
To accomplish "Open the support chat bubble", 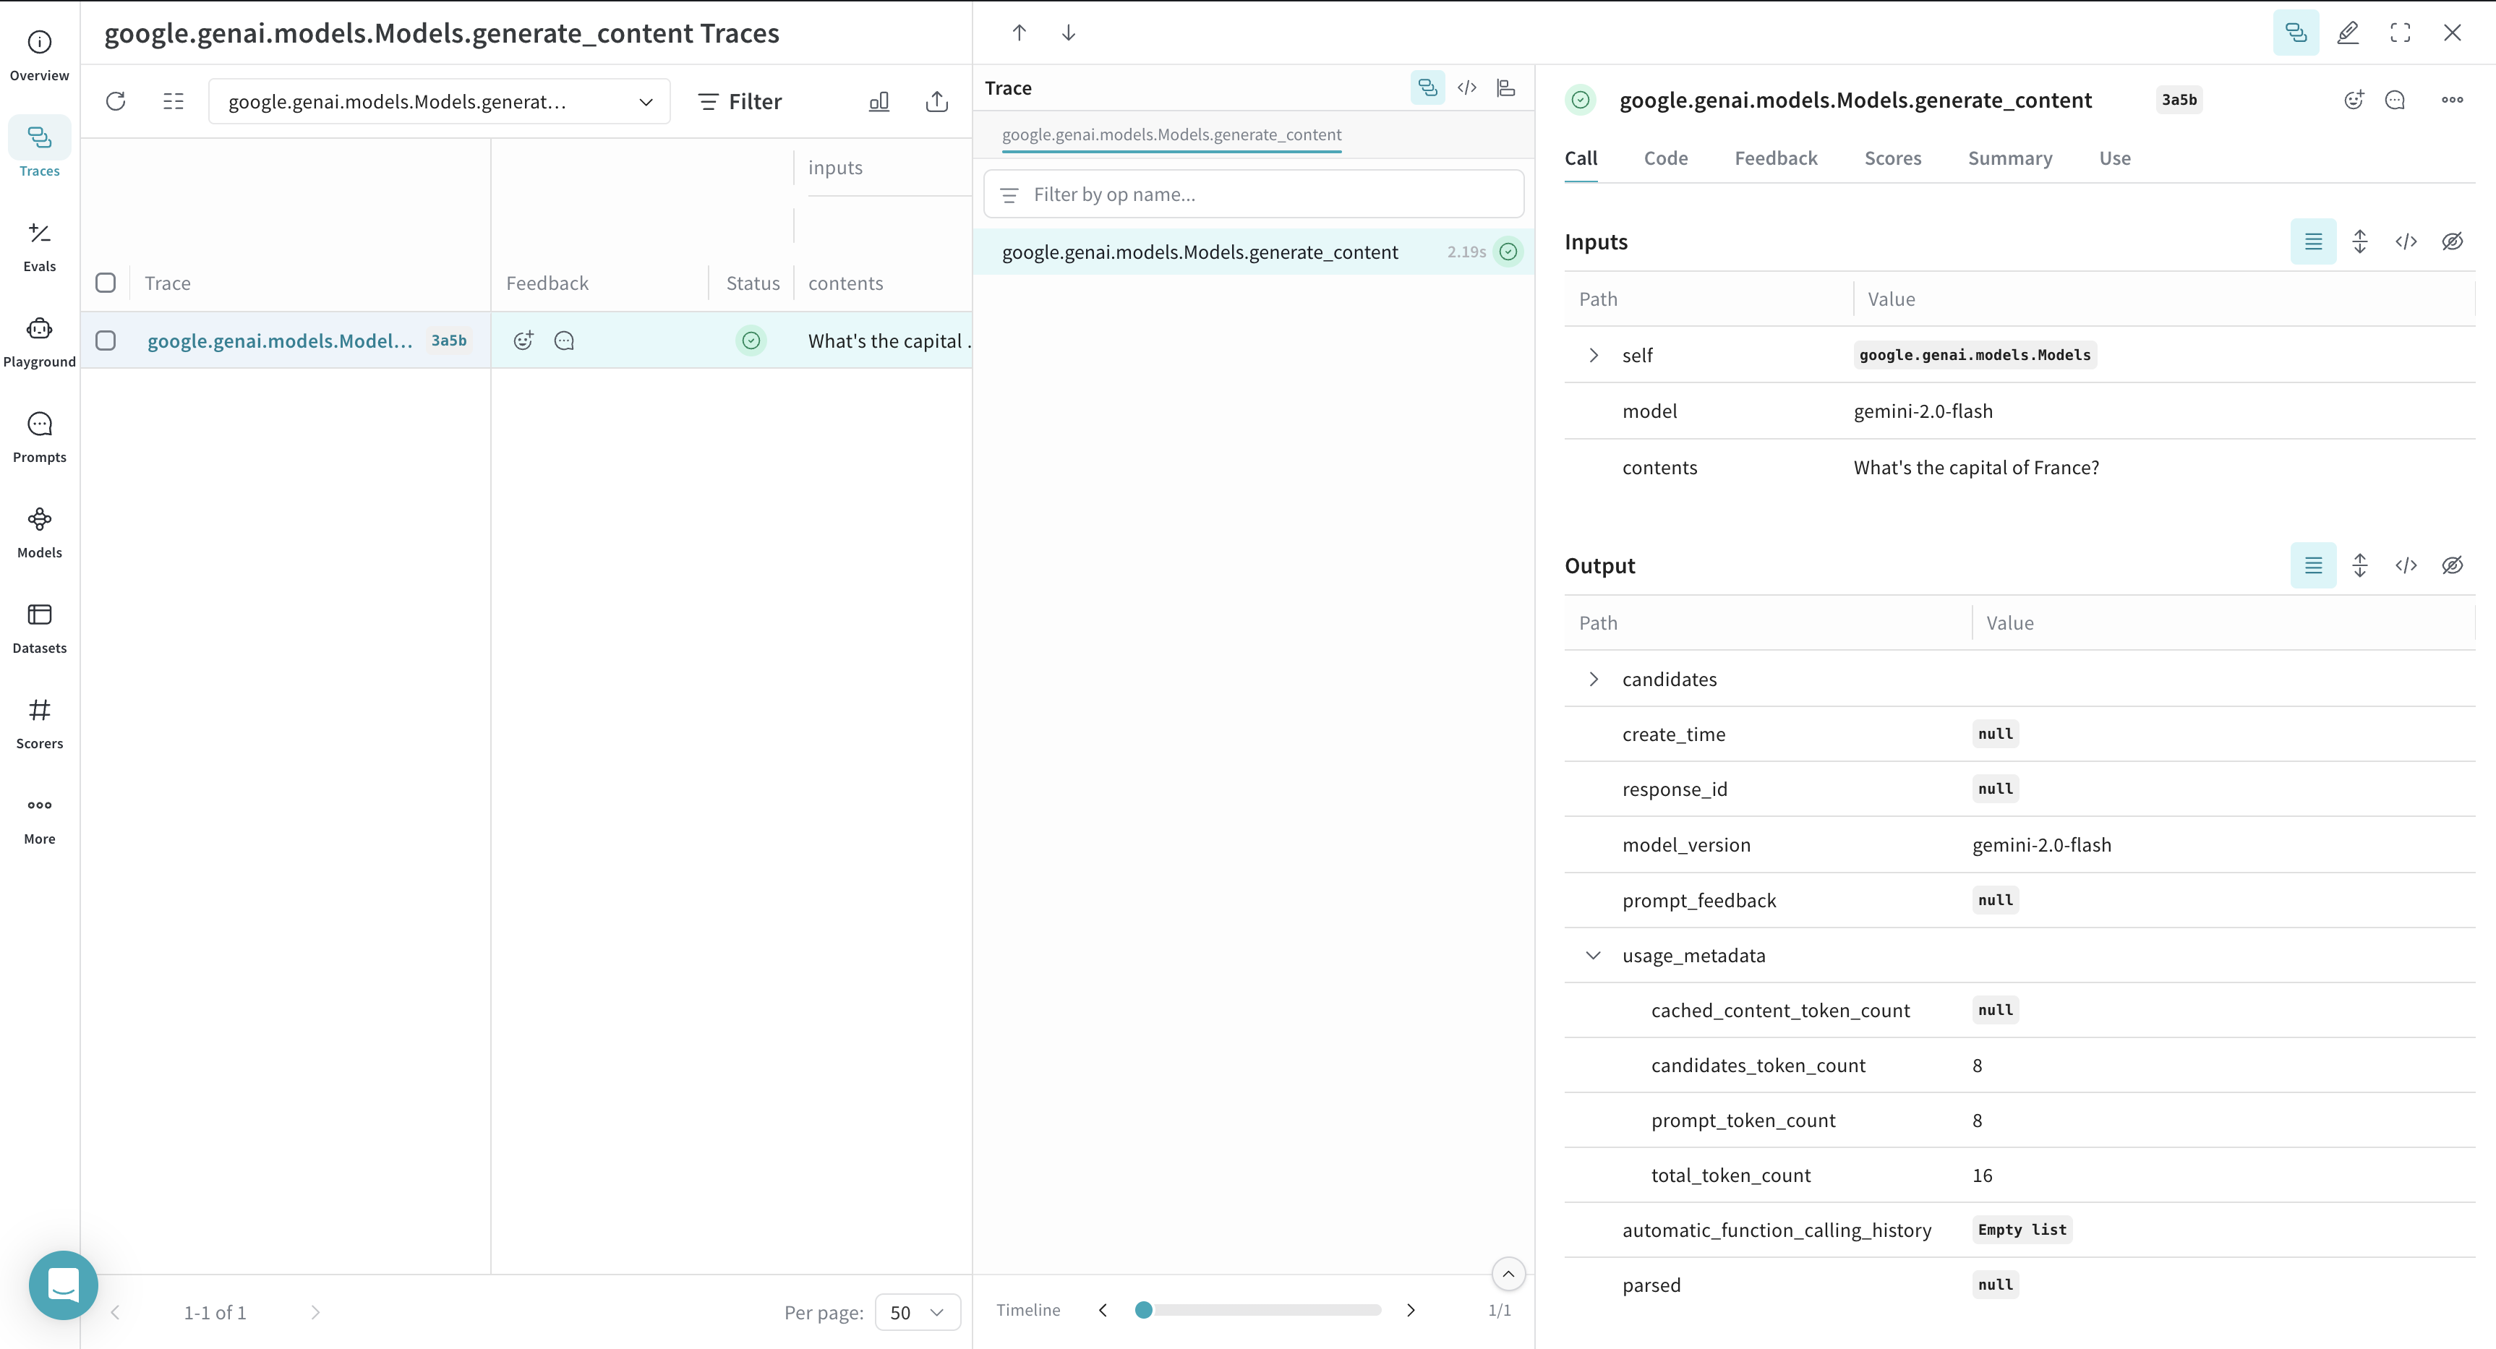I will pos(63,1285).
